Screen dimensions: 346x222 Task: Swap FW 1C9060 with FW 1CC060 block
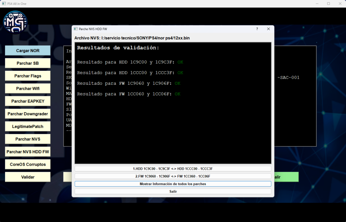pyautogui.click(x=173, y=176)
